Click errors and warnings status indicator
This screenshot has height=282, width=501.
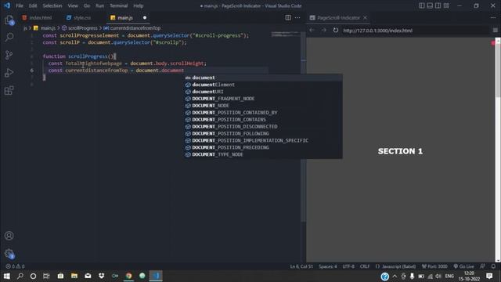point(15,266)
